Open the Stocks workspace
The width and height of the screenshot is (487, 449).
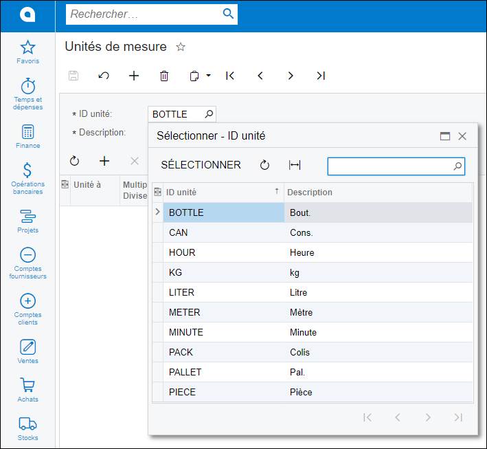point(27,428)
